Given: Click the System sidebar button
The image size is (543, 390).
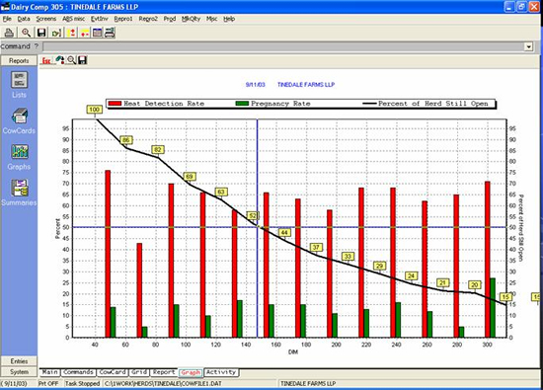Looking at the screenshot, I should pos(19,372).
